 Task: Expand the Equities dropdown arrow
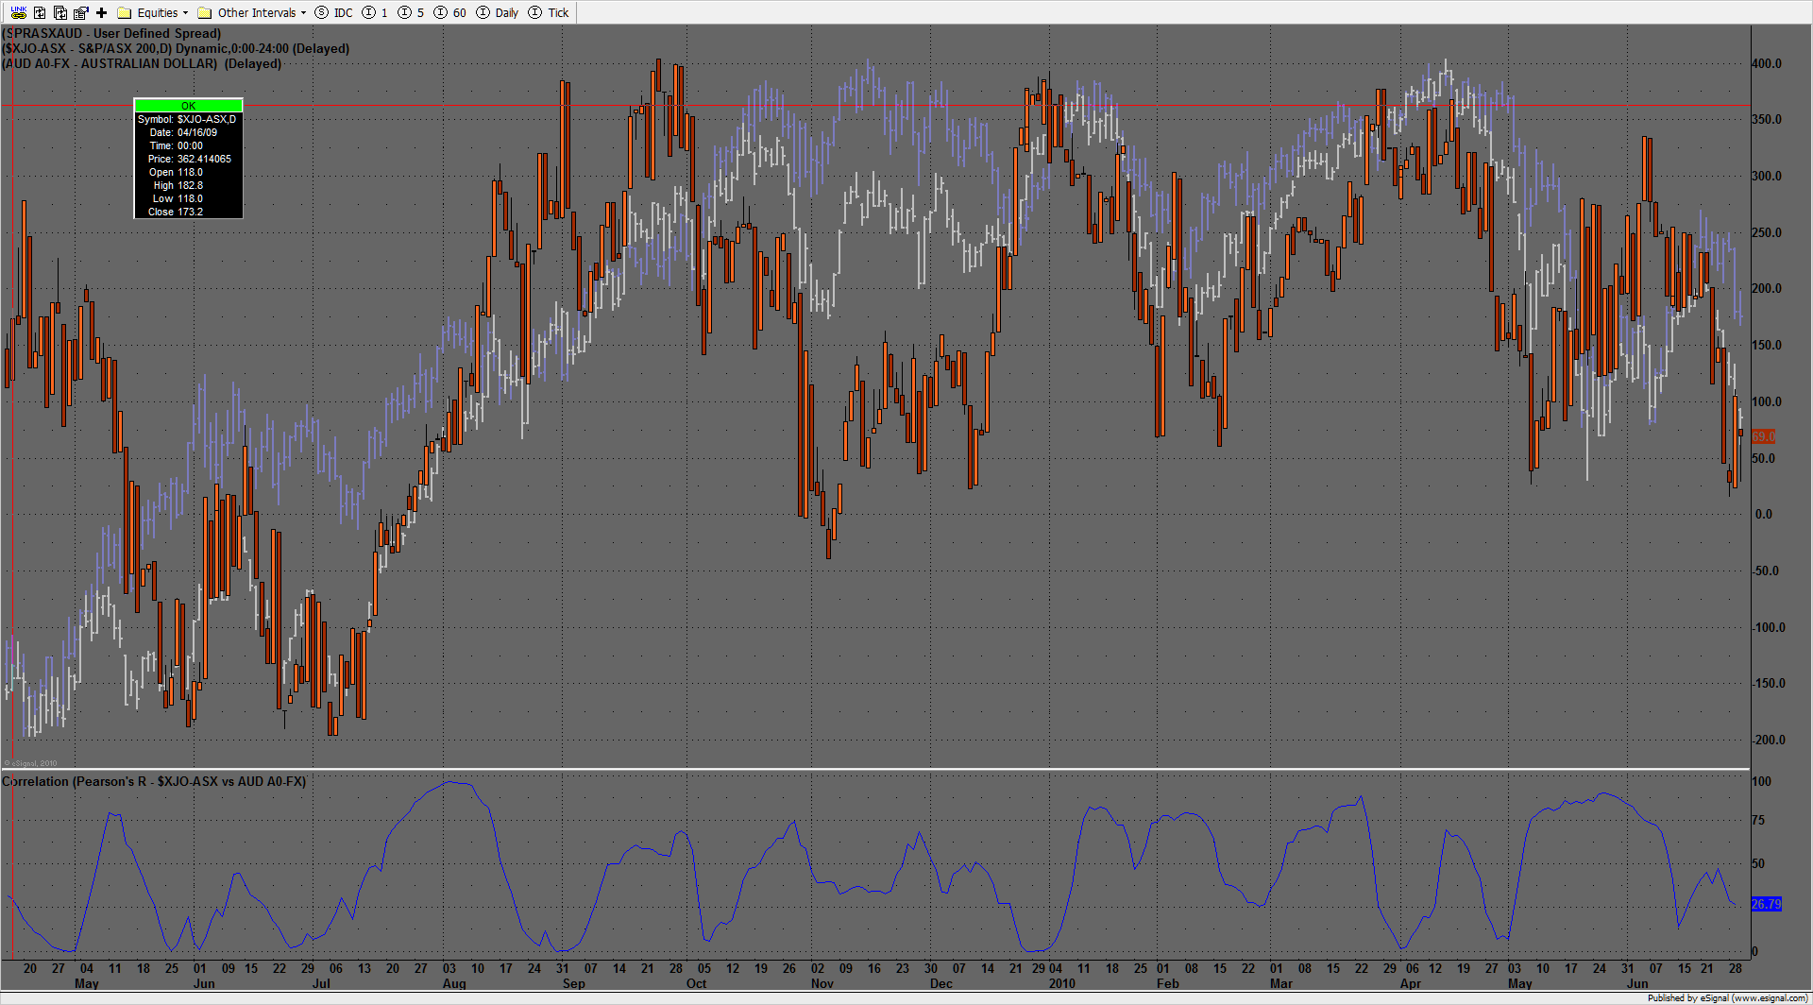185,13
